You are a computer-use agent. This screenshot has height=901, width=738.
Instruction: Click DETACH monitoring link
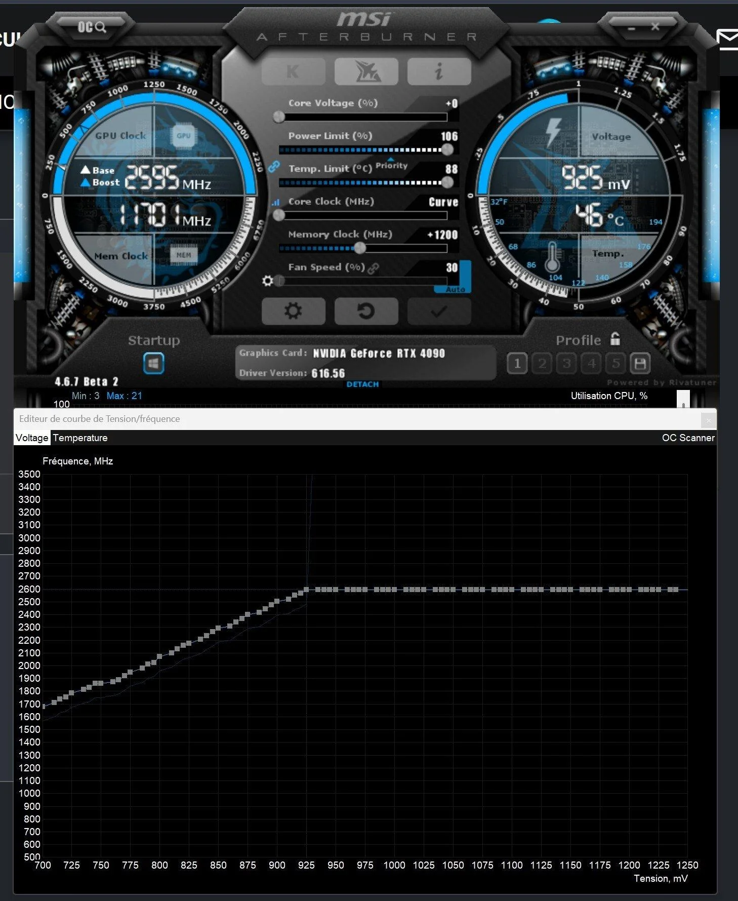tap(362, 384)
